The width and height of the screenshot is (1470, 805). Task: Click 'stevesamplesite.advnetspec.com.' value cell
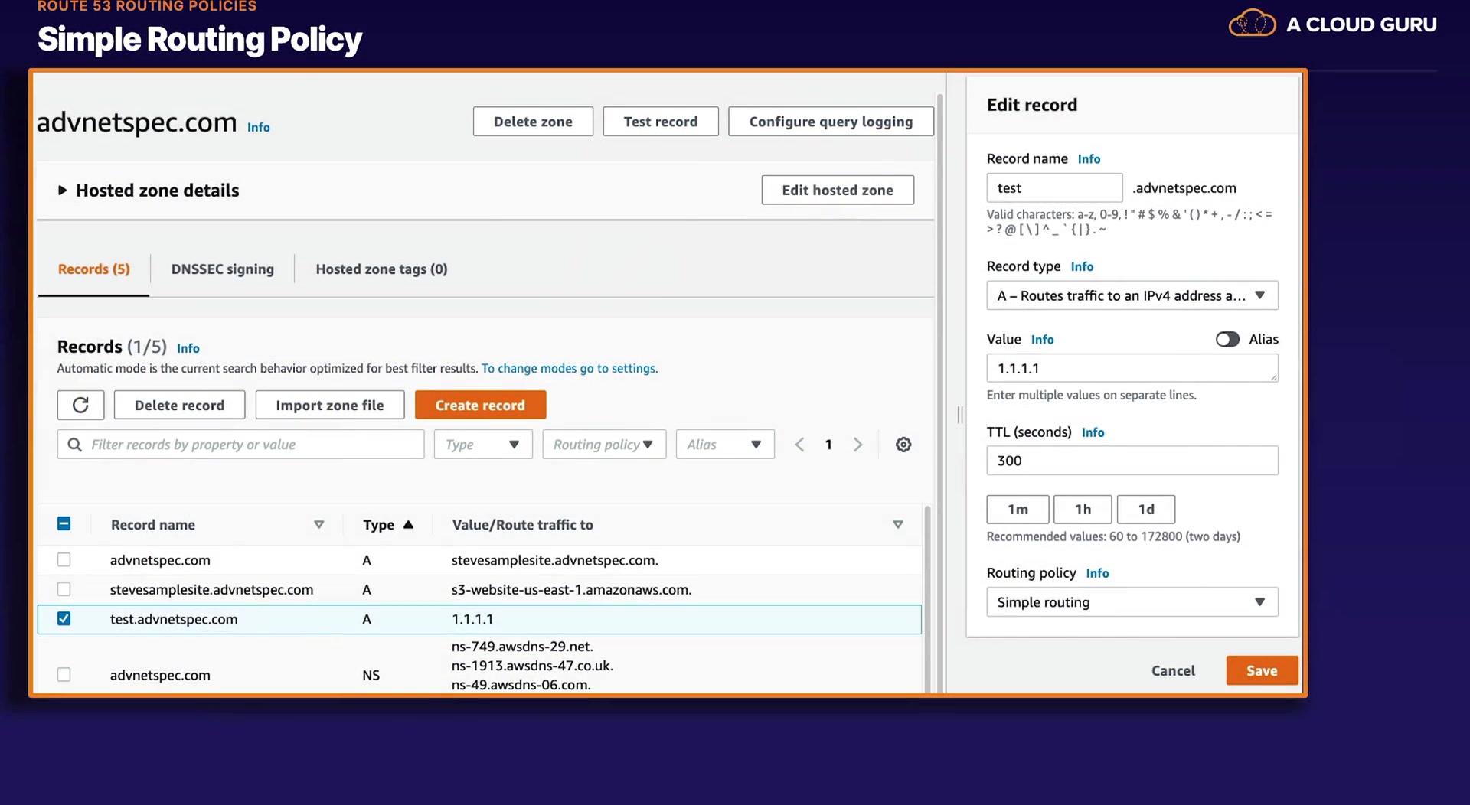click(x=554, y=560)
